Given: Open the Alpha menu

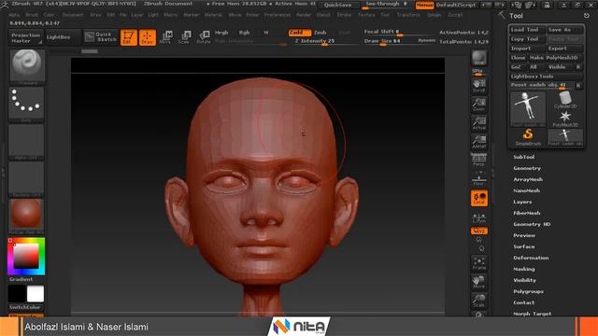Looking at the screenshot, I should click(14, 15).
